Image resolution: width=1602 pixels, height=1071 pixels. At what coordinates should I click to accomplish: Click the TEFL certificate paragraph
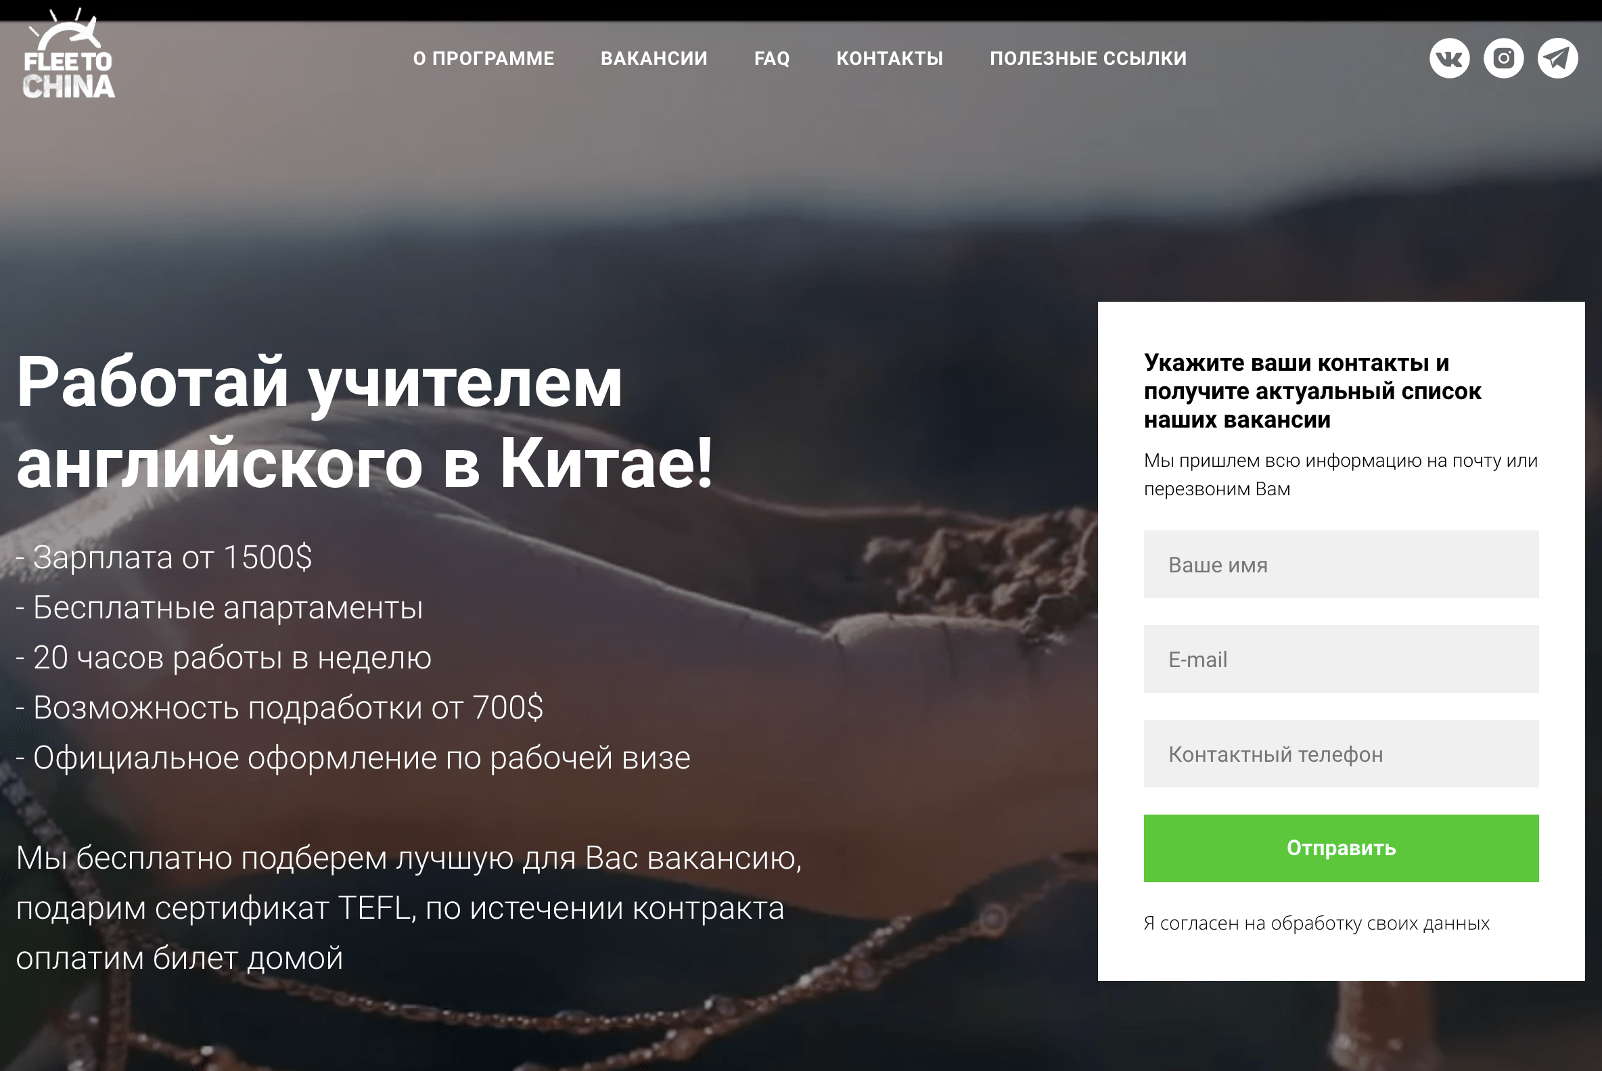coord(409,908)
